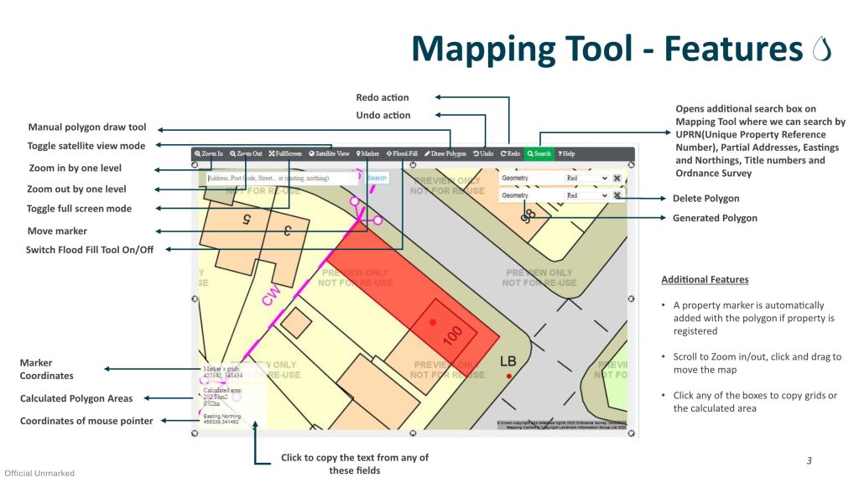Viewport: 859px width, 483px height.
Task: Click the Zoom Out toolbar button
Action: coord(246,154)
